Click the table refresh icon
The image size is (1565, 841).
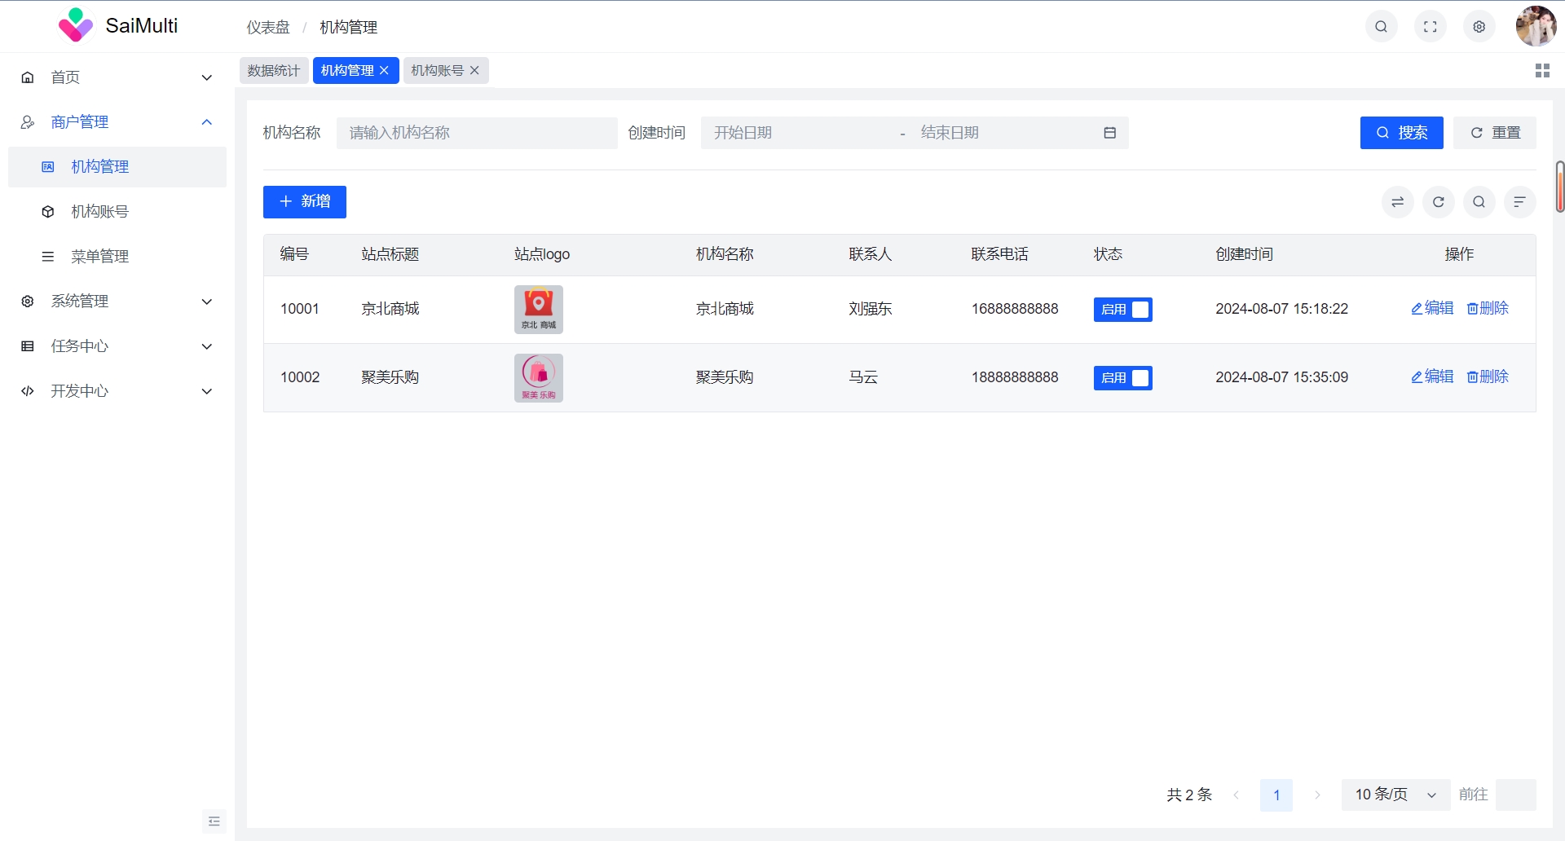1438,202
